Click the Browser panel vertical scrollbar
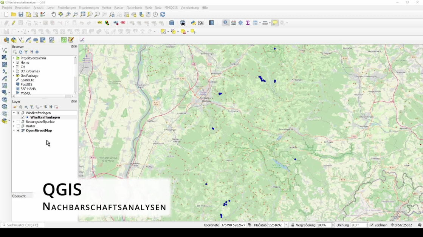This screenshot has height=237, width=423. [75, 75]
